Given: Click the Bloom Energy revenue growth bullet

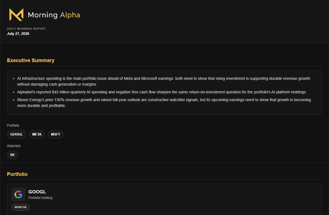Looking at the screenshot, I should (x=164, y=103).
